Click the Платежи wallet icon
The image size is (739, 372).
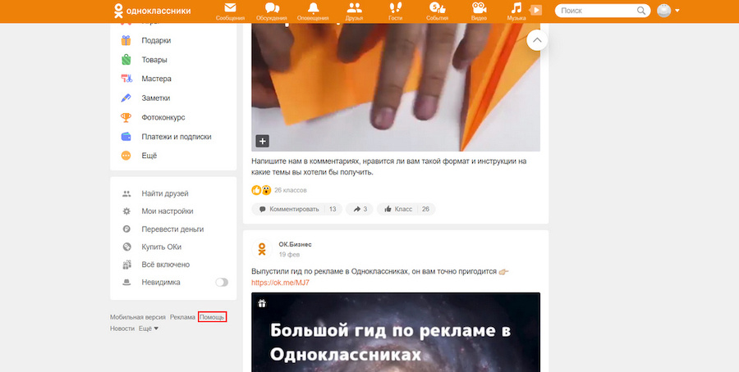[126, 136]
